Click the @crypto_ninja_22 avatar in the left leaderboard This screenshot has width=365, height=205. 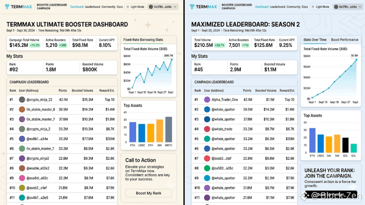pos(22,100)
